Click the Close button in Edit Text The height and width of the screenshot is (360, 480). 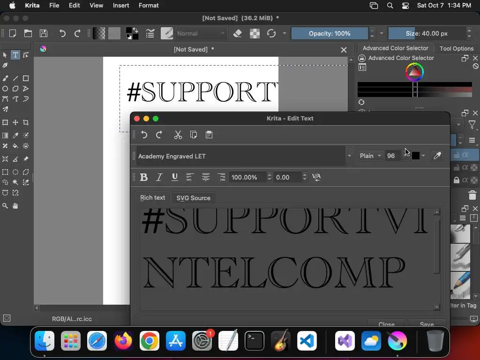(386, 323)
